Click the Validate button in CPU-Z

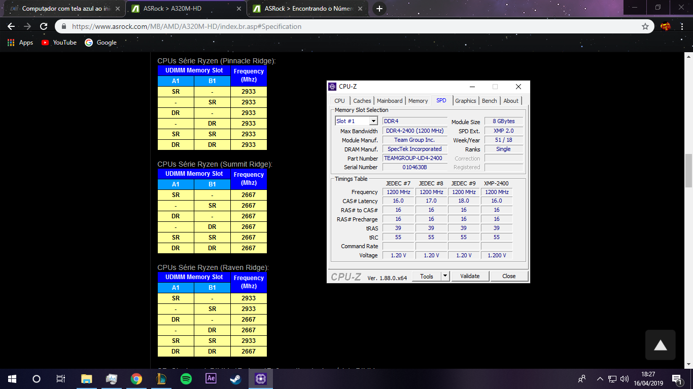470,276
